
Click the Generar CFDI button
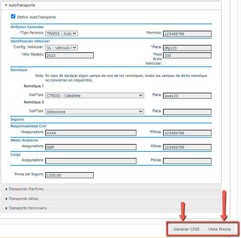[186, 229]
